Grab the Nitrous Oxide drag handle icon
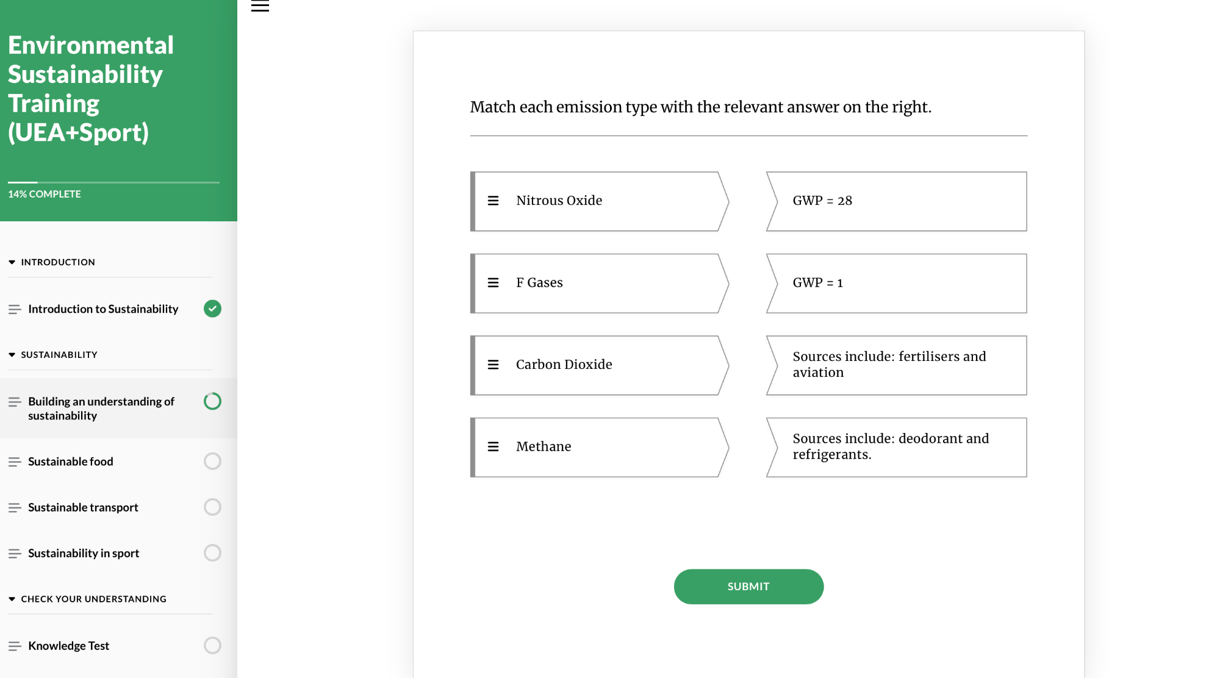1220x678 pixels. 493,201
